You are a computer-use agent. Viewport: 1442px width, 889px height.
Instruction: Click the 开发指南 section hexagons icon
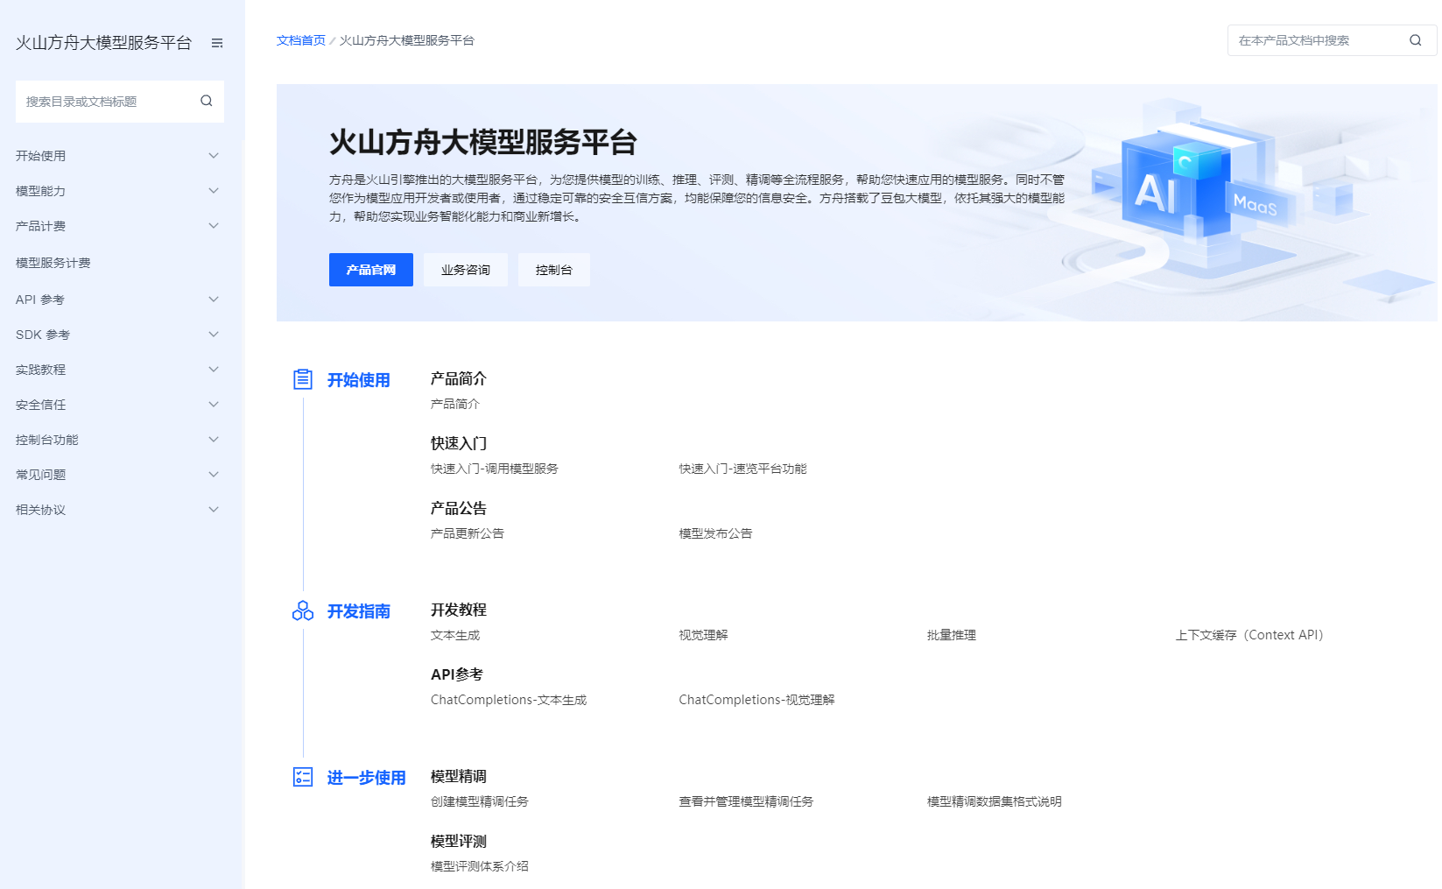[303, 610]
